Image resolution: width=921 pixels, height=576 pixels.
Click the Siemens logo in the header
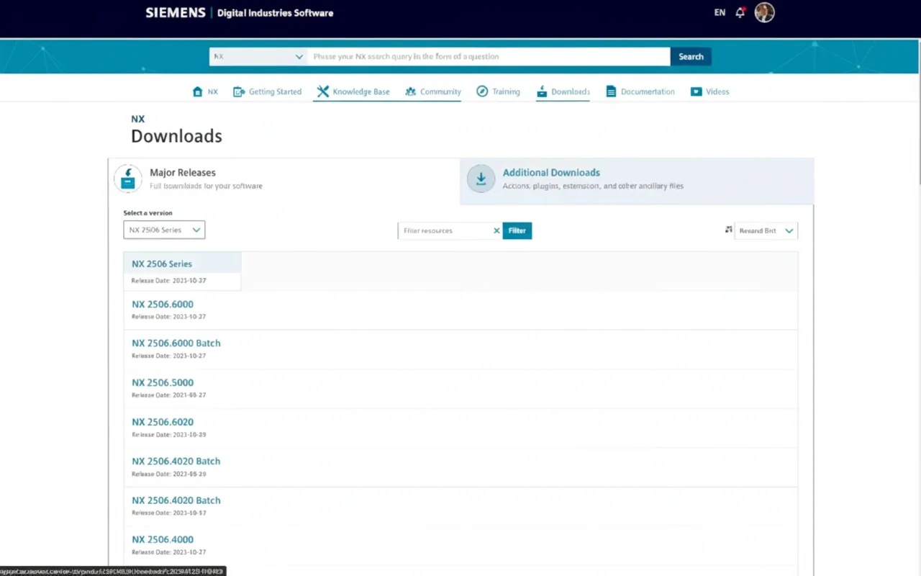point(176,12)
